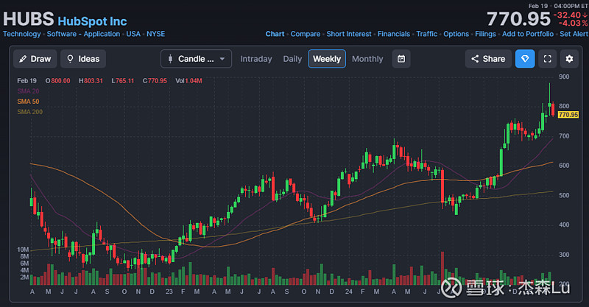
Task: Click the SMA 200 indicator label
Action: (29, 111)
